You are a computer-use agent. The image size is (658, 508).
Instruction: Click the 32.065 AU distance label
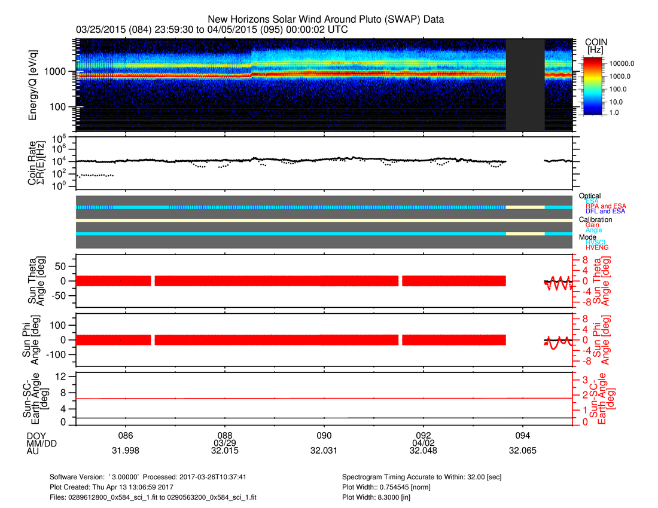pos(523,451)
